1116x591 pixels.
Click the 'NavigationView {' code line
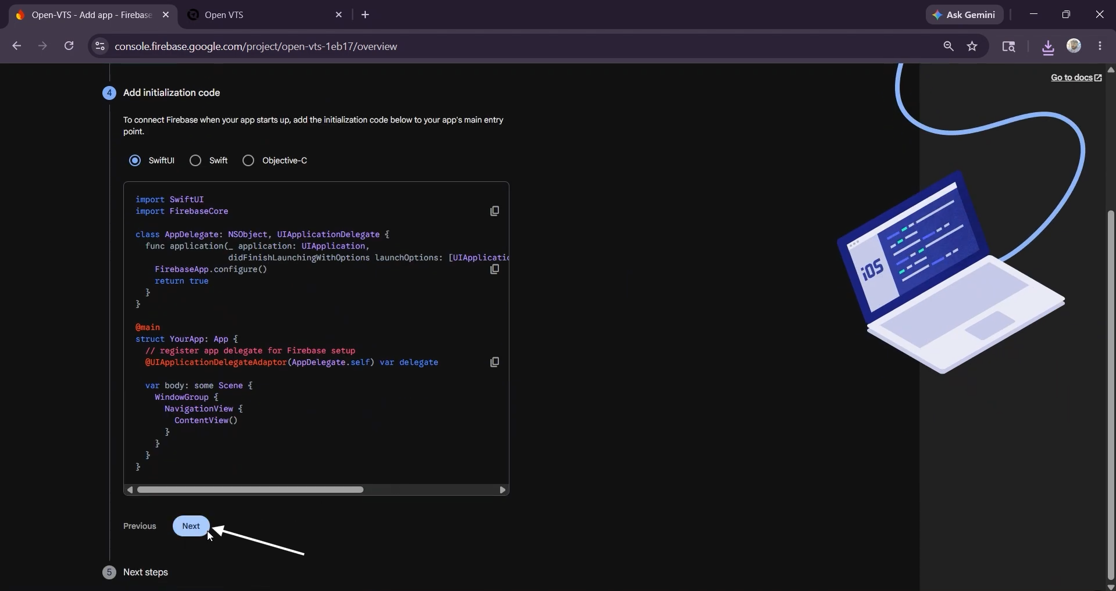point(204,409)
